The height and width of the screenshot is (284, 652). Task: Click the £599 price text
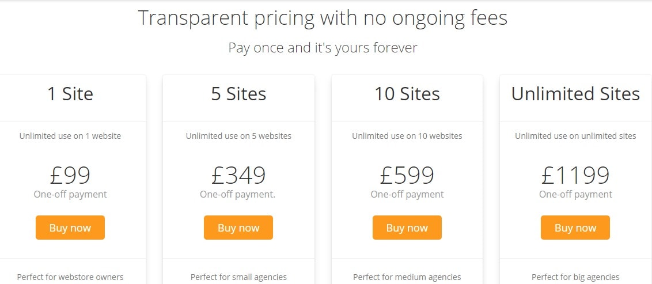[407, 175]
